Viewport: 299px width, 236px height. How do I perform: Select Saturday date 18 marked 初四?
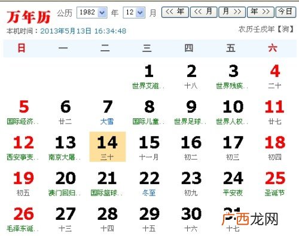click(x=274, y=148)
